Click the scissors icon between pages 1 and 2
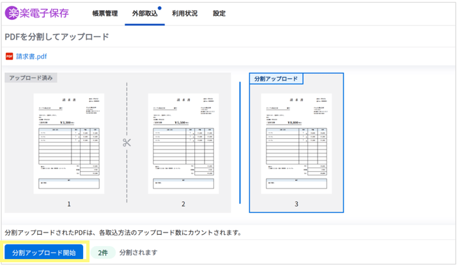Image resolution: width=457 pixels, height=266 pixels. 127,142
